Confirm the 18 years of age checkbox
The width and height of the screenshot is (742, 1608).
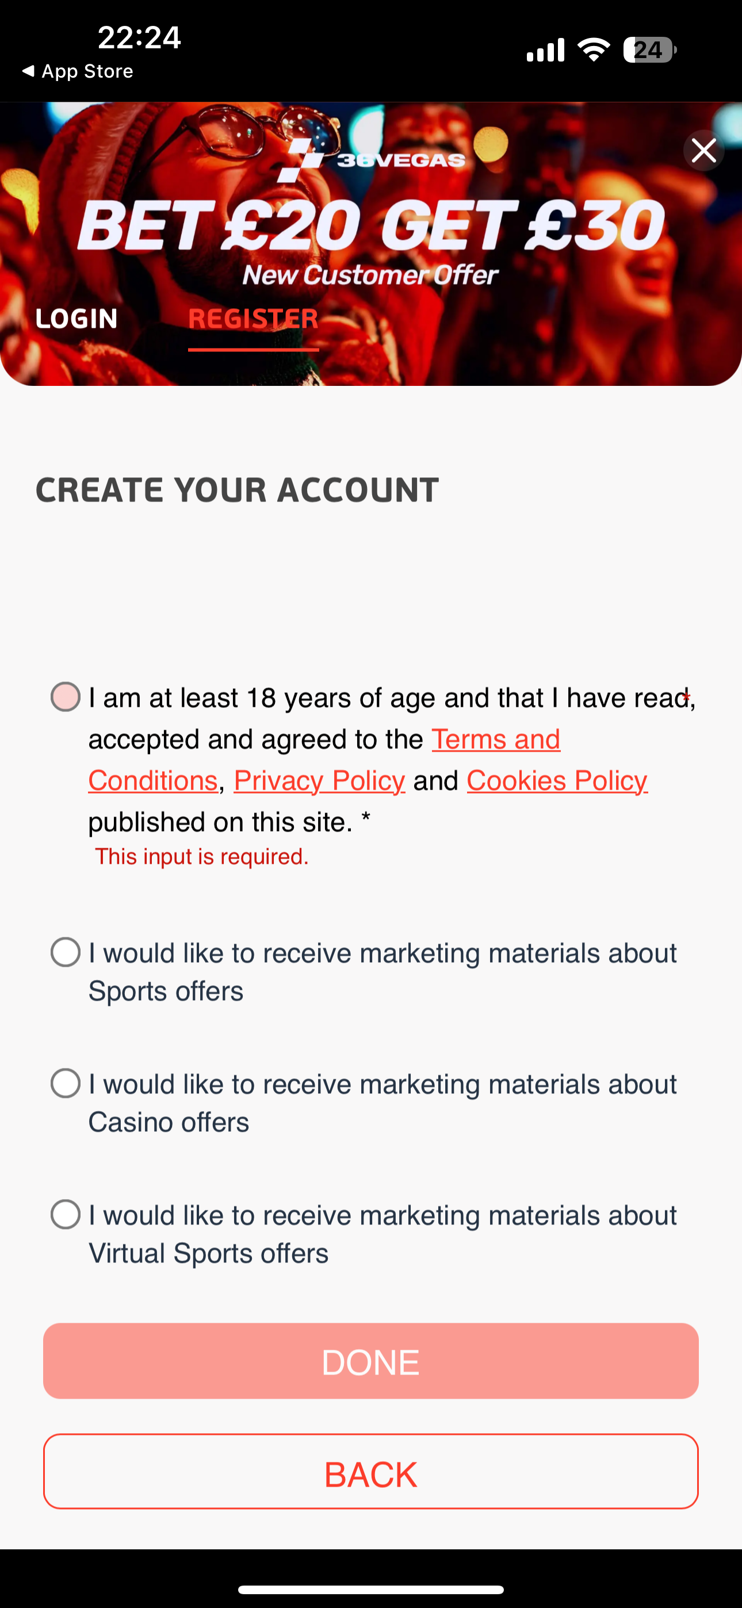pos(66,697)
